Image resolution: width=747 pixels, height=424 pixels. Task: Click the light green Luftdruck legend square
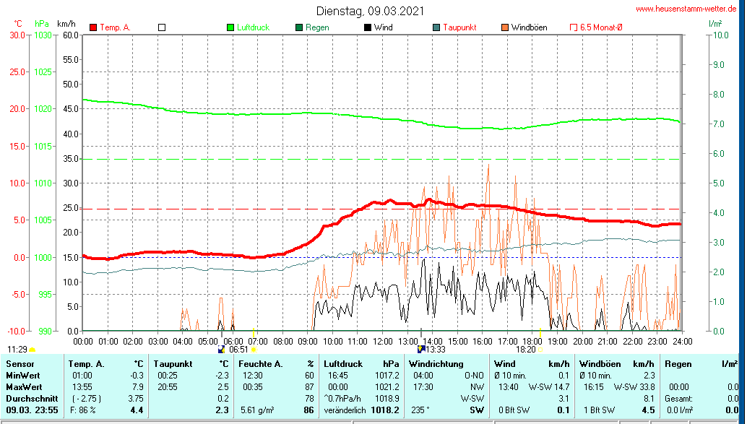231,27
